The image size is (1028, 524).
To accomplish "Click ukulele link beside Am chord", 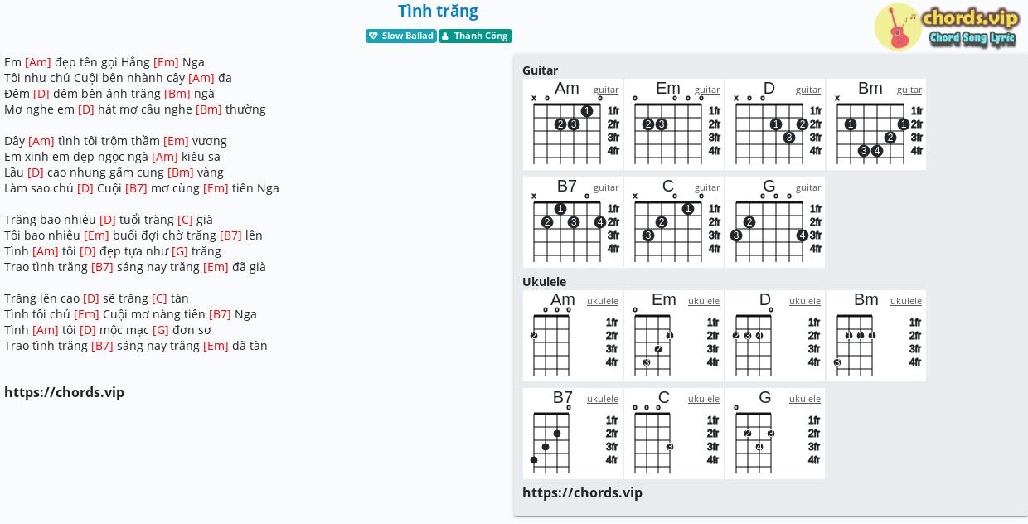I will [x=603, y=301].
